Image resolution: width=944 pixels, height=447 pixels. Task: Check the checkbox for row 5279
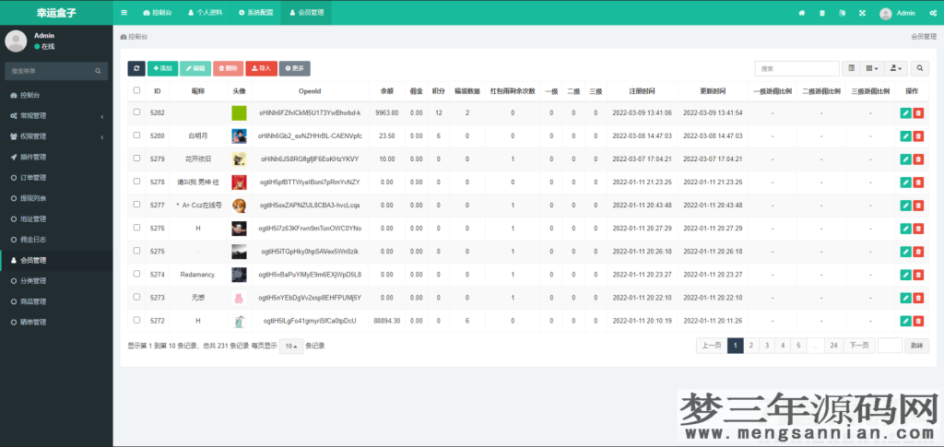(136, 159)
